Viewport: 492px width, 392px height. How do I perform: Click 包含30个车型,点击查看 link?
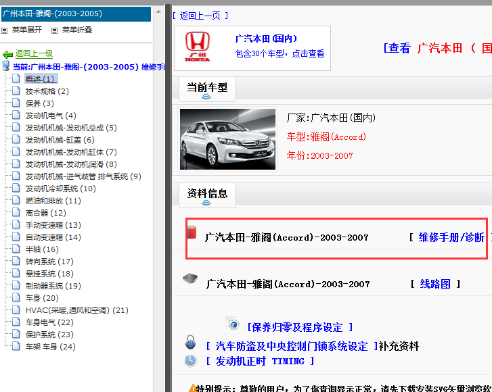(x=280, y=53)
